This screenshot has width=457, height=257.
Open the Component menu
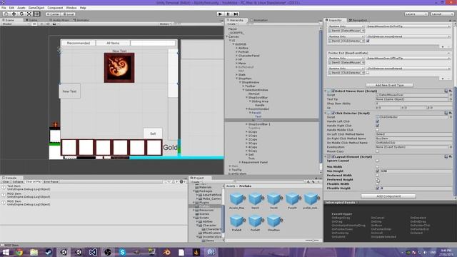[55, 8]
